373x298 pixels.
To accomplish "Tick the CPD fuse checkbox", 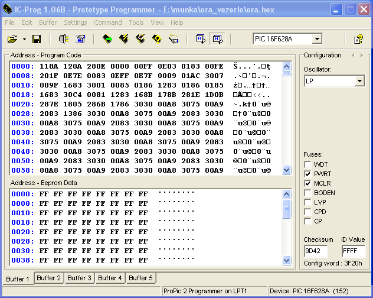I will coord(307,212).
